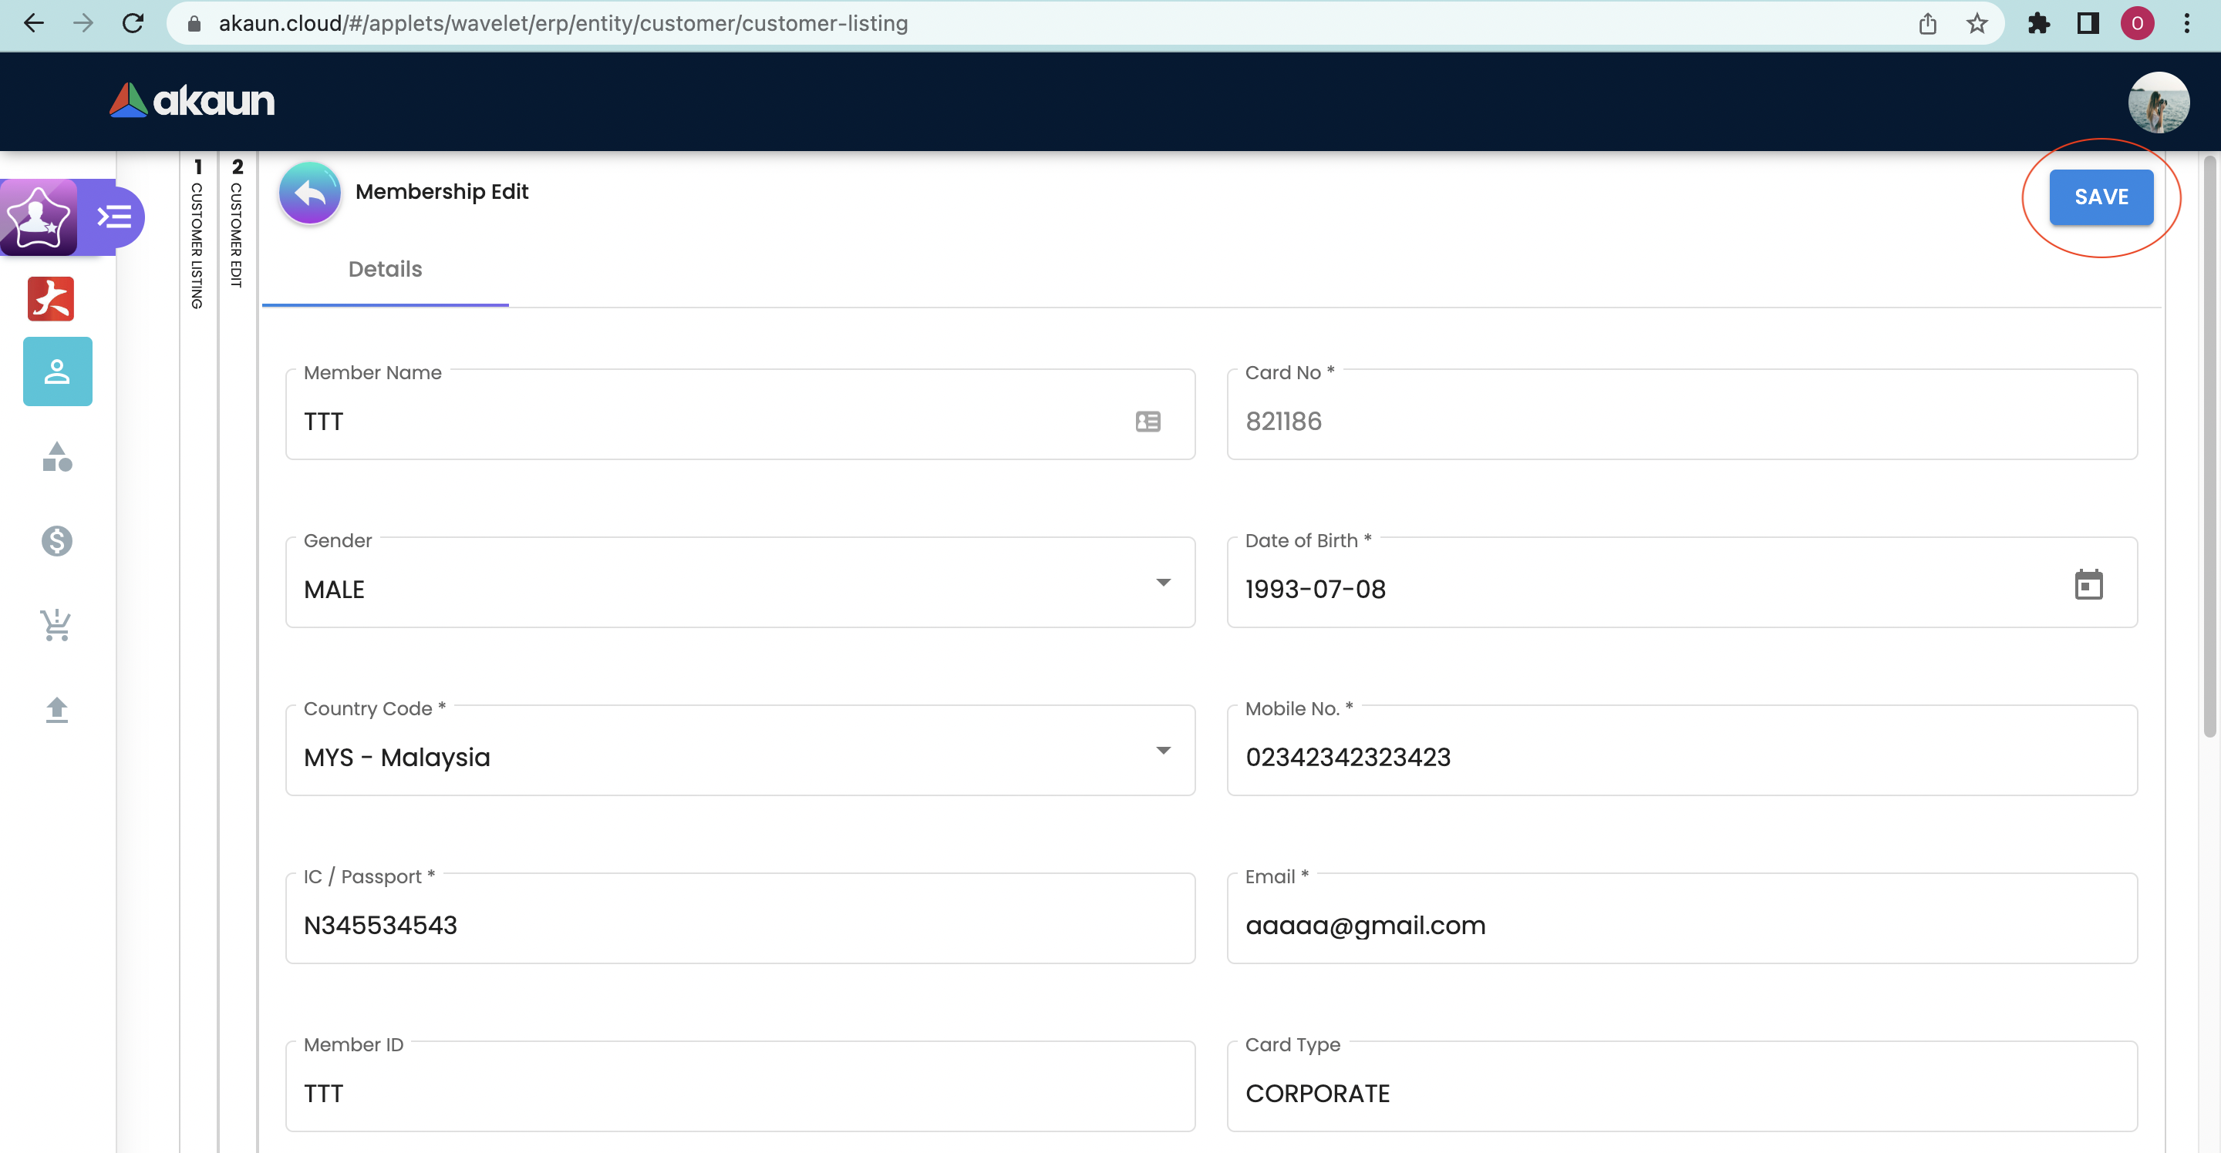The image size is (2221, 1153).
Task: Click the dollar sign sidebar icon
Action: (57, 541)
